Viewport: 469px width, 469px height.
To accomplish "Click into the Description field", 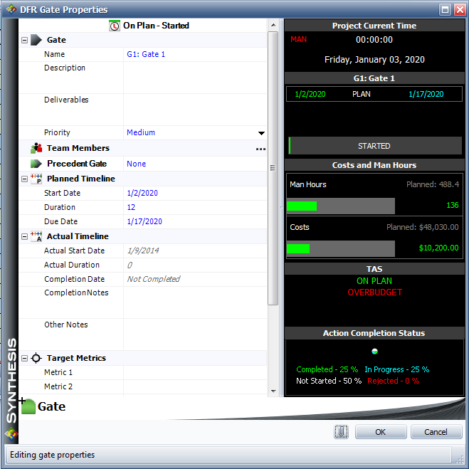I will tap(195, 78).
